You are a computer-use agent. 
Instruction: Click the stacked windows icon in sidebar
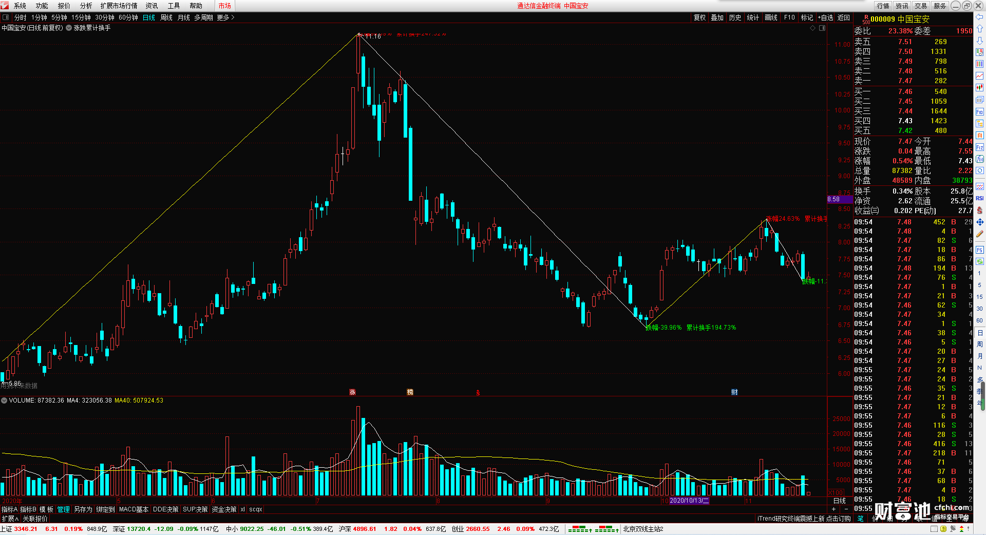point(979,100)
